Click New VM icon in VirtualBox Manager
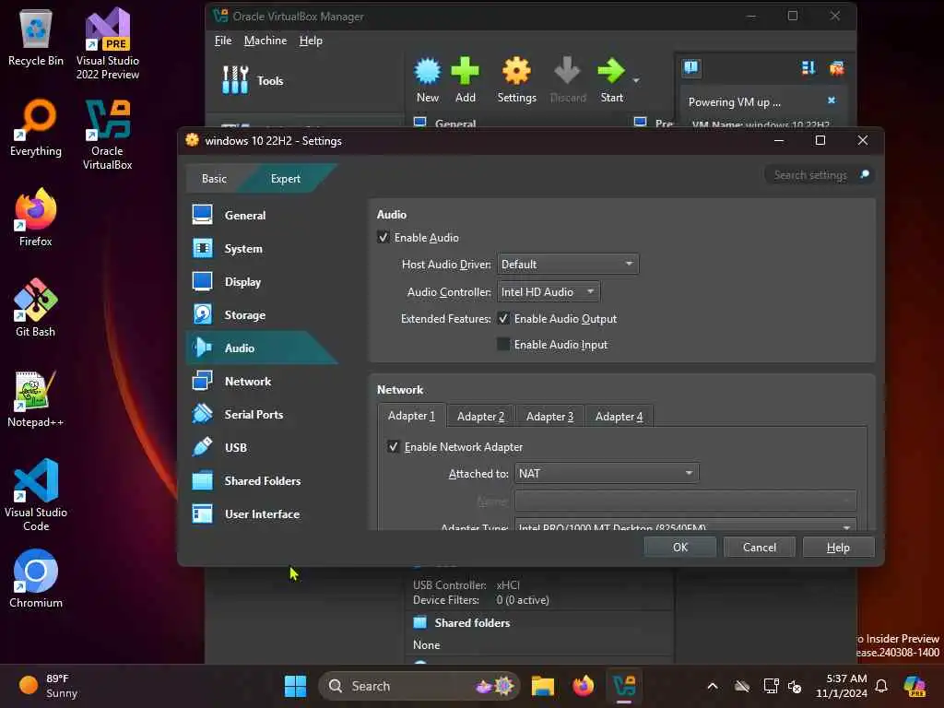 (x=428, y=71)
